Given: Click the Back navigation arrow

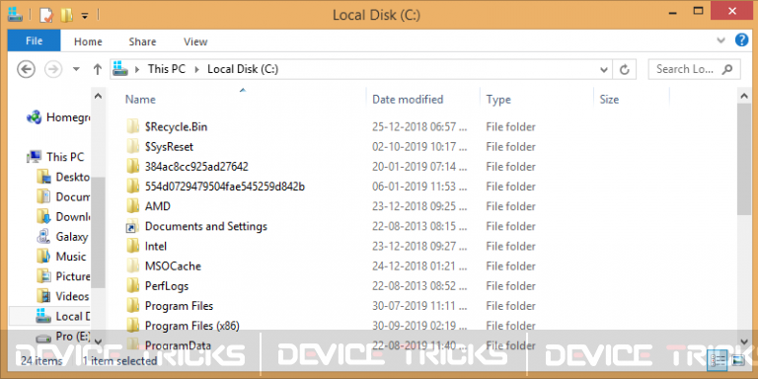Looking at the screenshot, I should tap(26, 70).
